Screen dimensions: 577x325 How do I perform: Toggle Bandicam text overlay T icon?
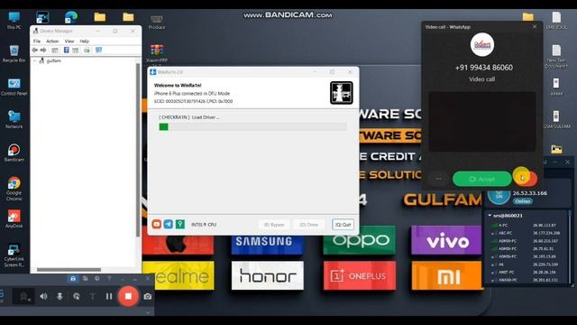[92, 296]
